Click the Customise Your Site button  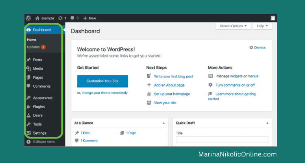tap(102, 81)
